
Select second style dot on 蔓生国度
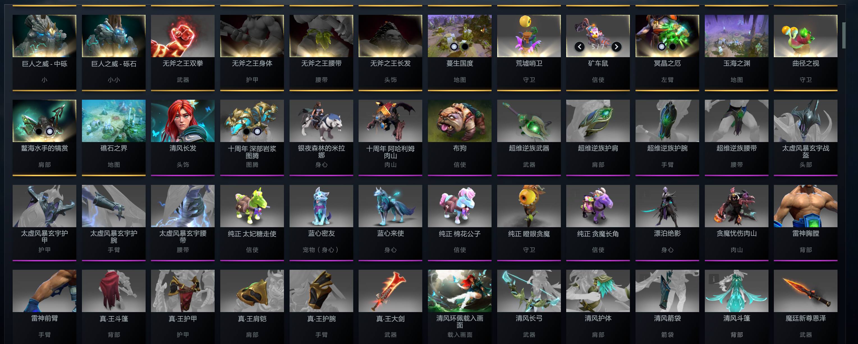465,47
